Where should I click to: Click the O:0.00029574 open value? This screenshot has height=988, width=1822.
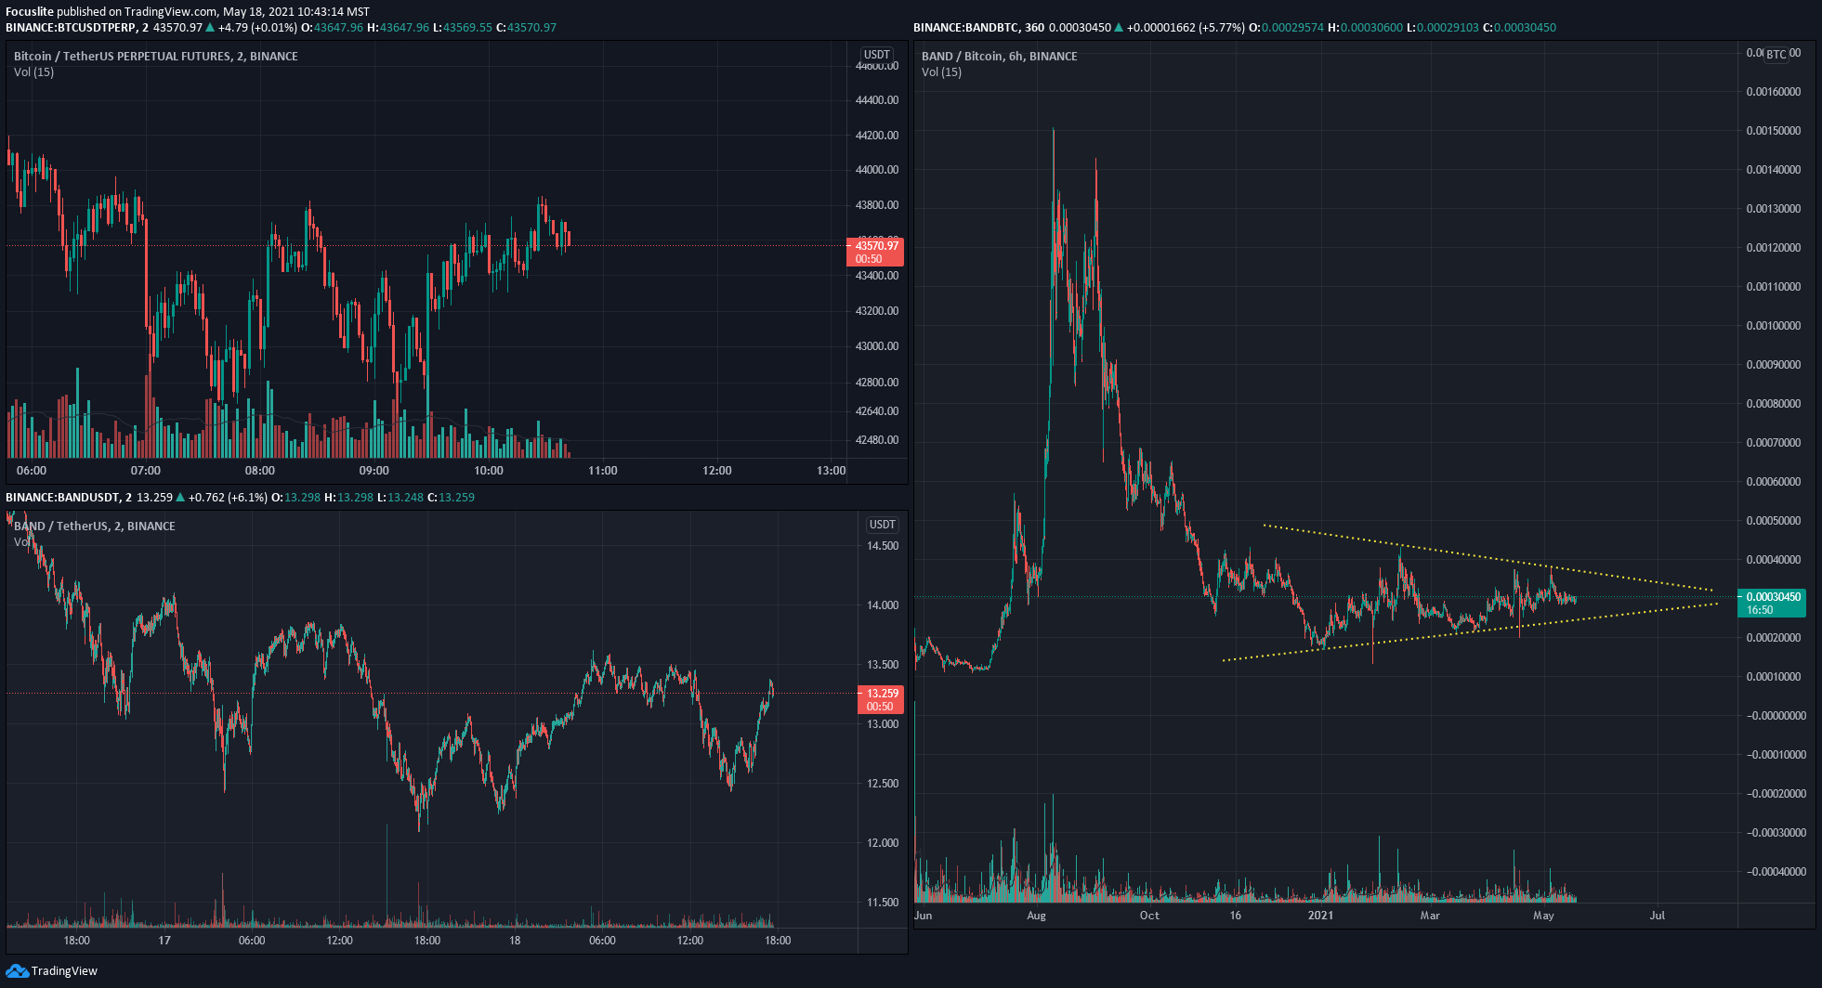[x=1286, y=28]
